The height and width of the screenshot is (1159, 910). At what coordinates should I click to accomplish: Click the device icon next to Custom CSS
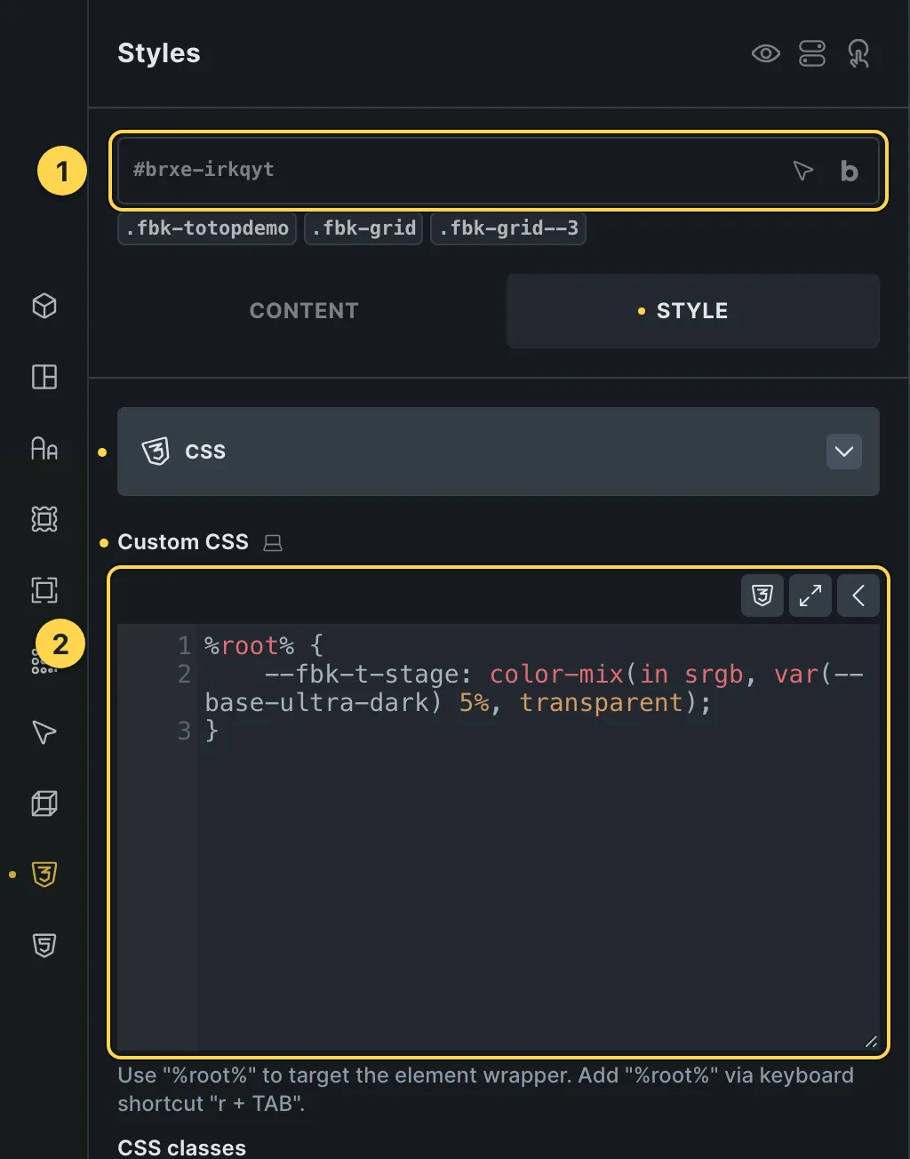(x=273, y=543)
